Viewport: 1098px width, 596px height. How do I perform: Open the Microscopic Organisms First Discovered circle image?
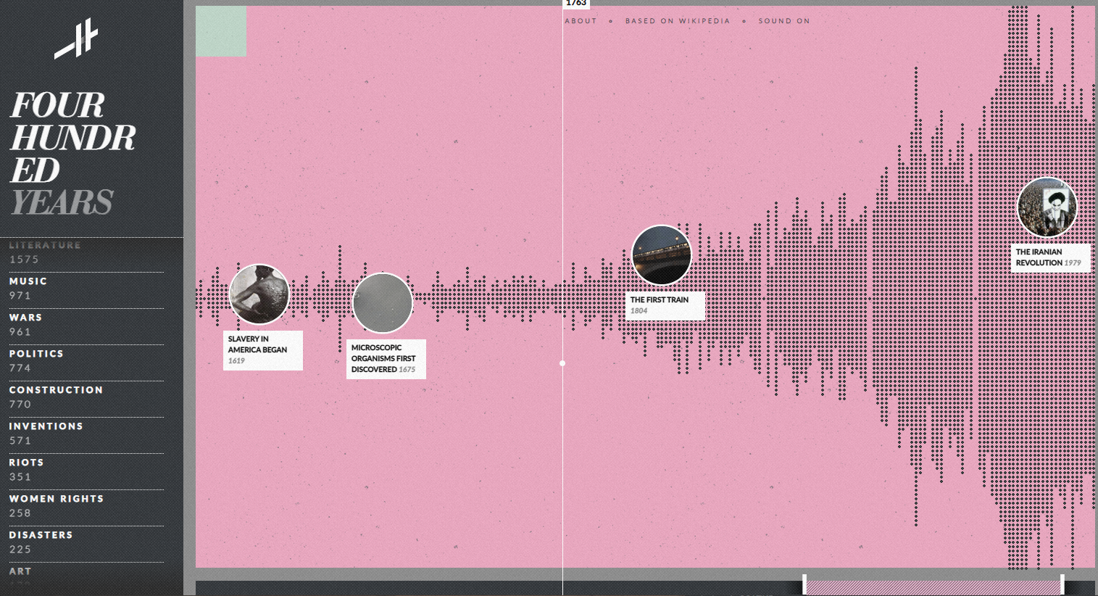tap(383, 303)
